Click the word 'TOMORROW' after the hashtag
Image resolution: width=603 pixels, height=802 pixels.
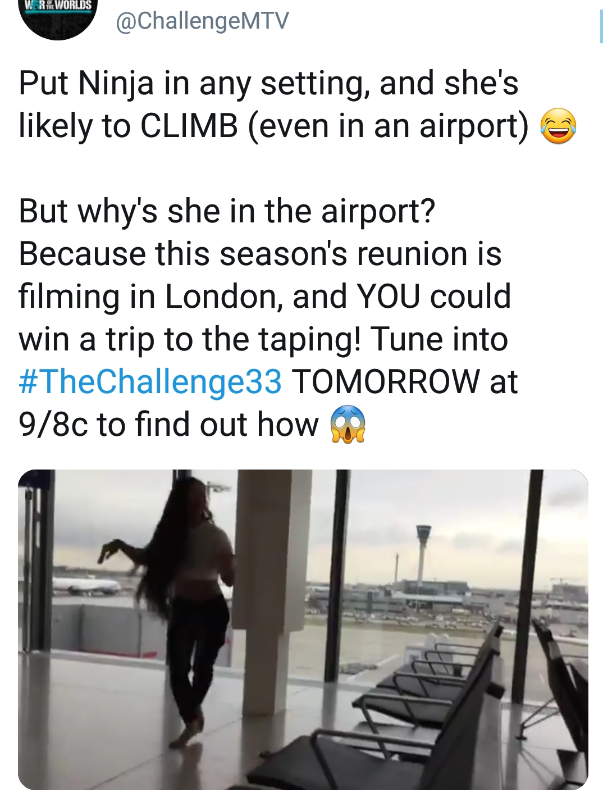[x=386, y=382]
